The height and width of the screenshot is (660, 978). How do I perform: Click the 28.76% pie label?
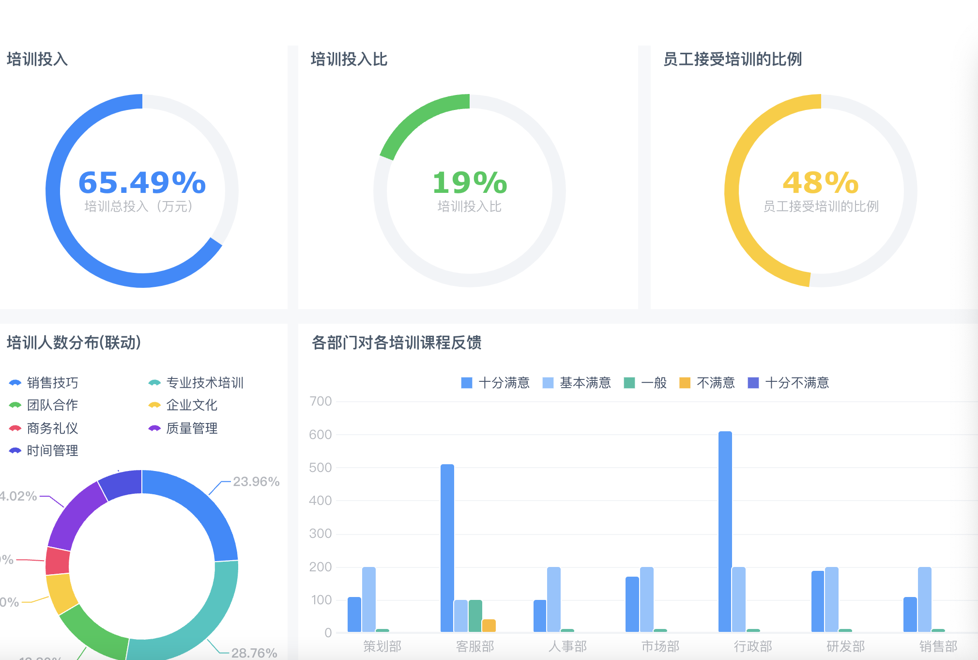(254, 653)
